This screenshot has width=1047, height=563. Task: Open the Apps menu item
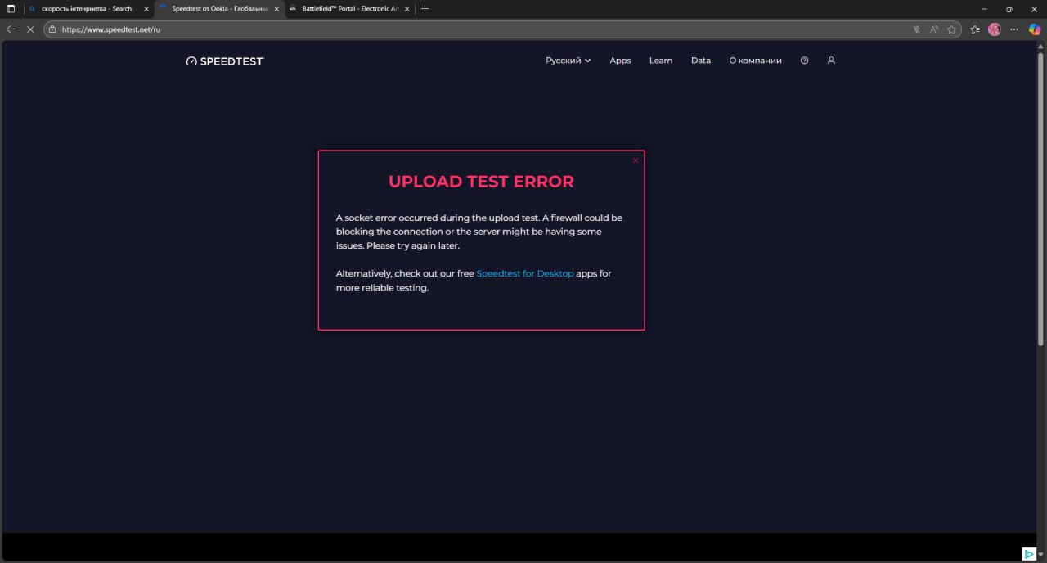click(x=620, y=61)
